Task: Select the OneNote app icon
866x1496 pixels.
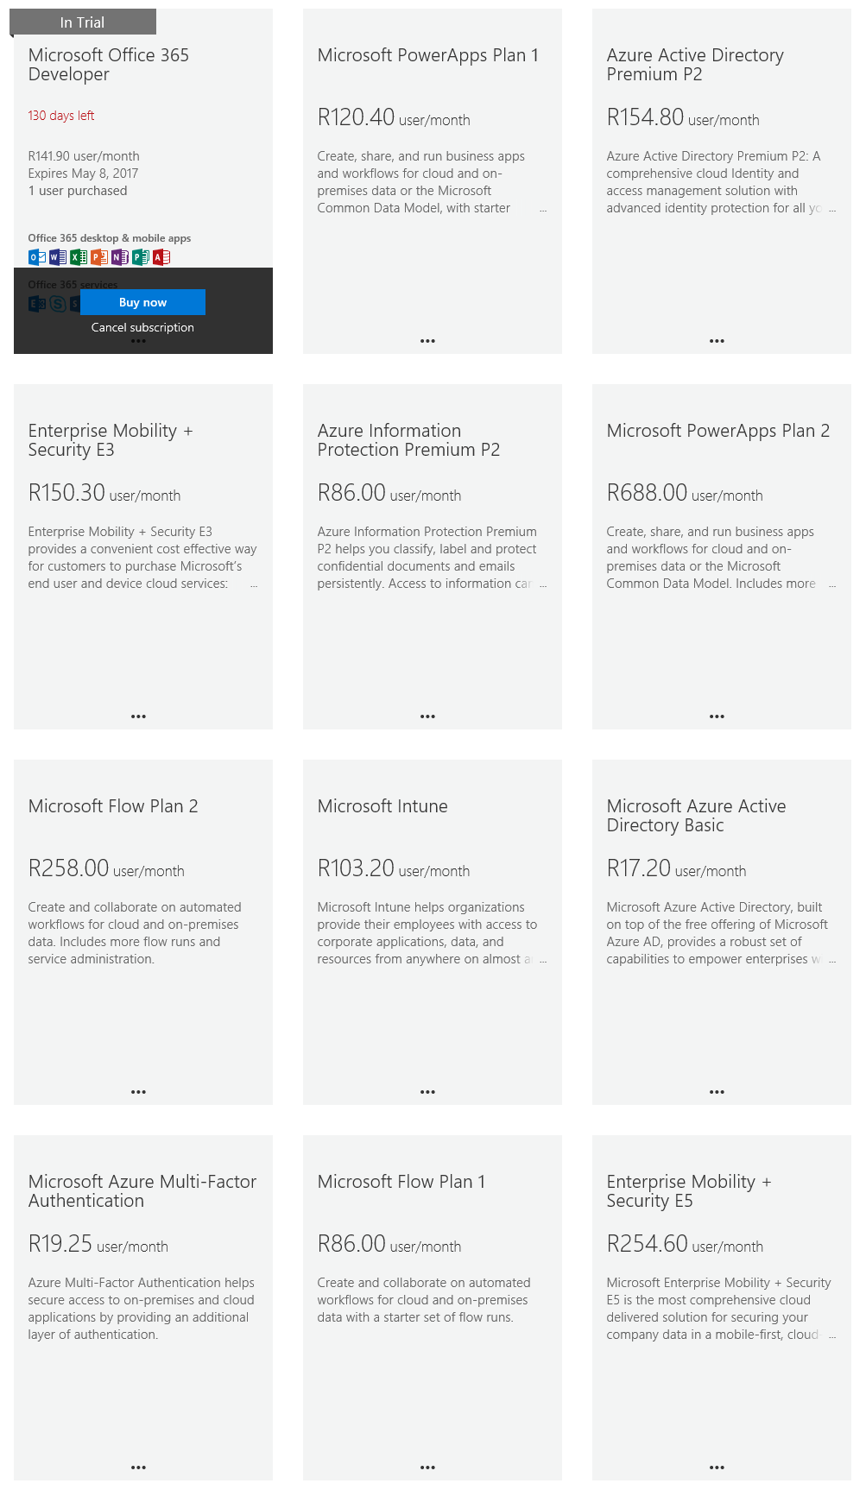Action: click(118, 256)
